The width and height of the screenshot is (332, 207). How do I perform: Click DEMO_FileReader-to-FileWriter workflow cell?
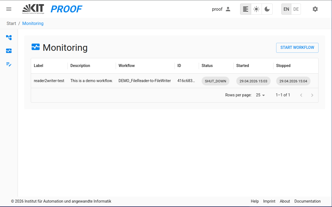click(145, 81)
